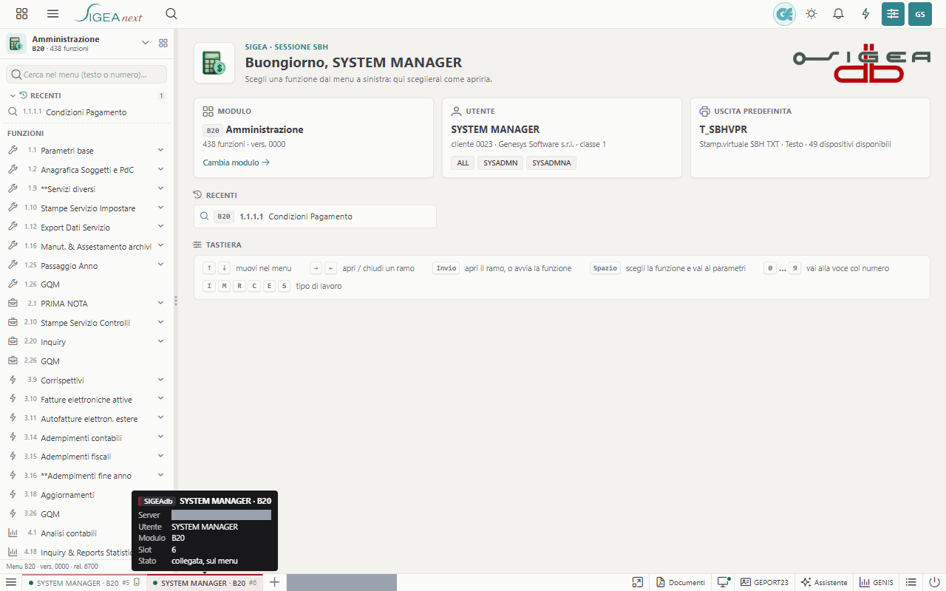
Task: Click the monitor connection status icon
Action: click(x=724, y=583)
